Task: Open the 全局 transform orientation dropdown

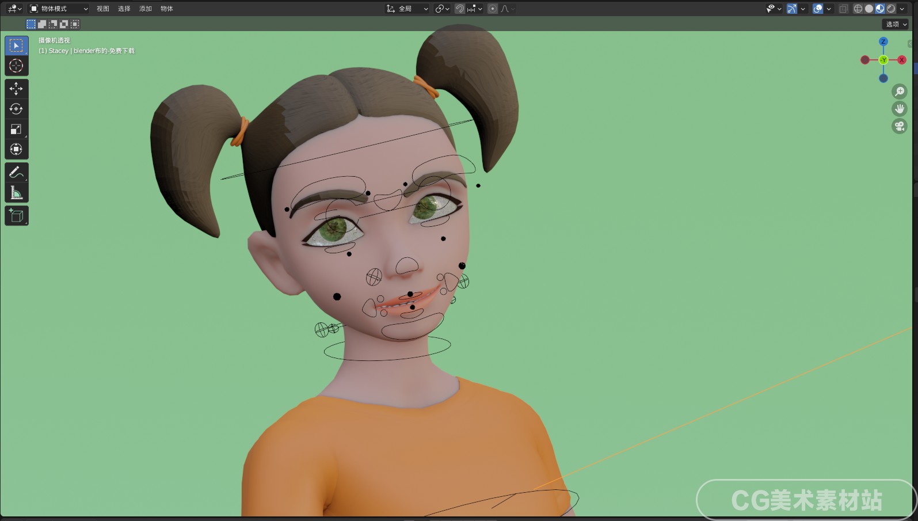Action: [x=407, y=9]
